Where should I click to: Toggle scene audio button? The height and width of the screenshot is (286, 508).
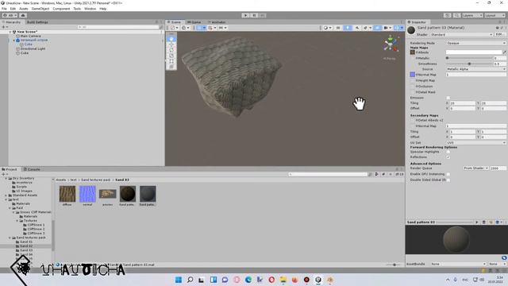(x=357, y=28)
